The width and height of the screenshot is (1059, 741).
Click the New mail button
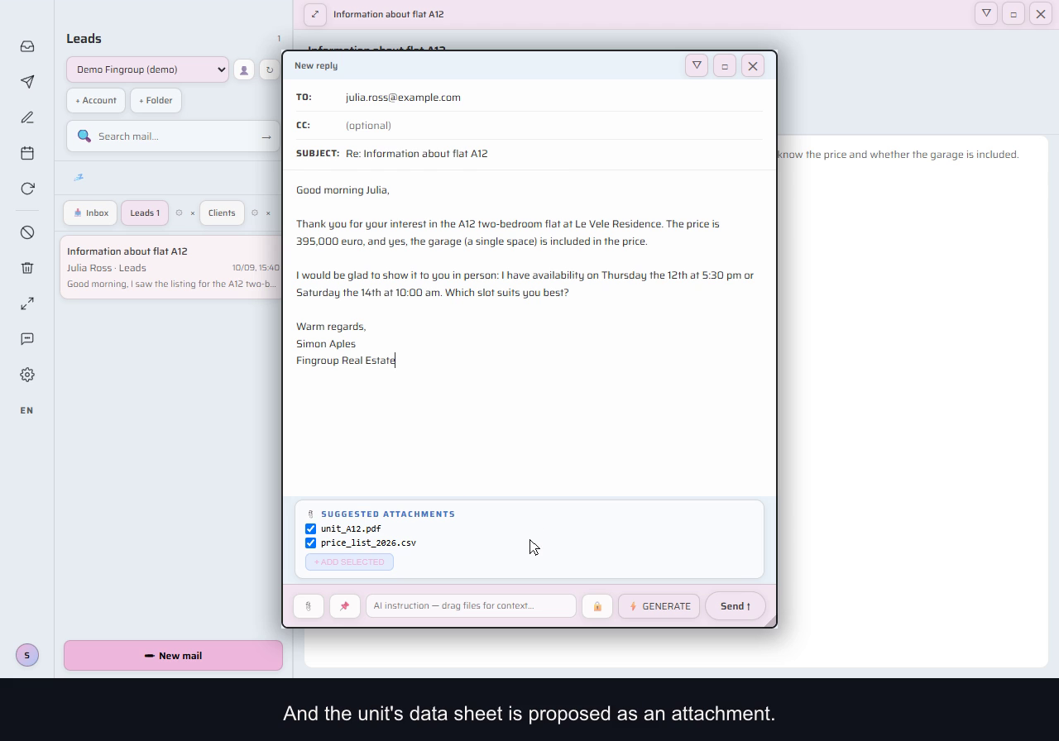point(173,655)
